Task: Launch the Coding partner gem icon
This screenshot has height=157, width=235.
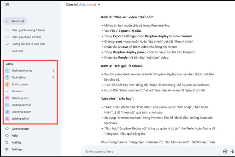Action: [x=7, y=105]
